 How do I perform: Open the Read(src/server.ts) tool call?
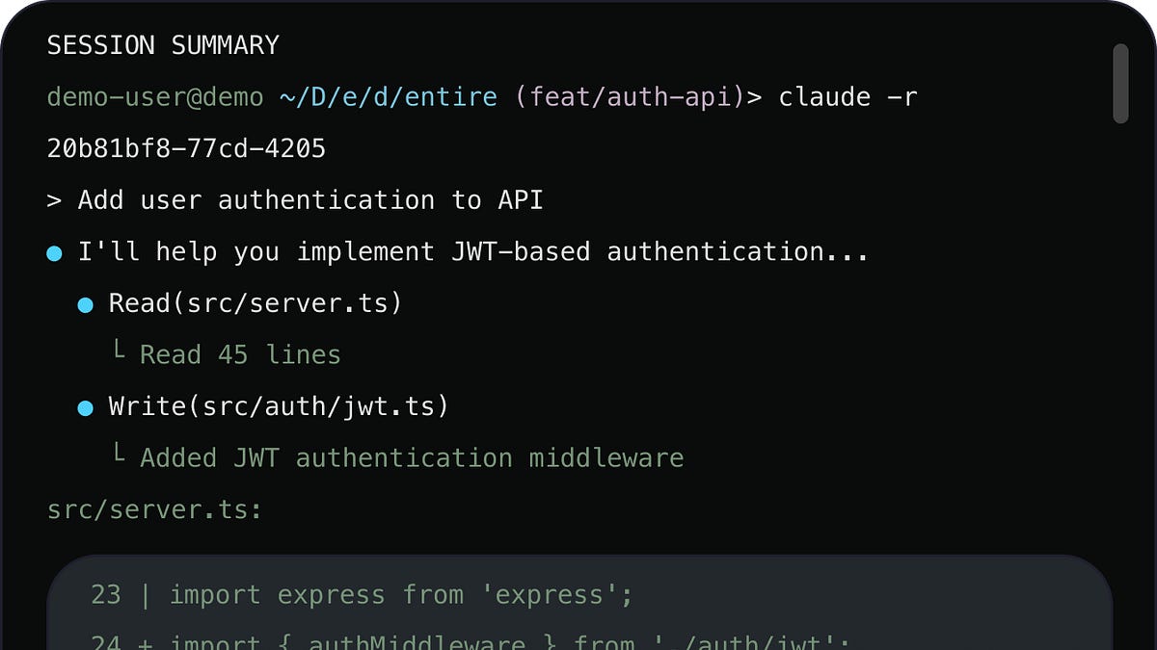click(x=255, y=303)
